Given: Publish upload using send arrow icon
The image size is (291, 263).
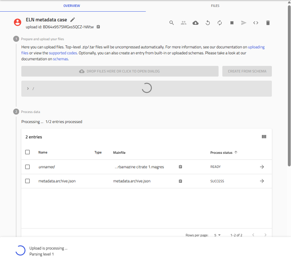Looking at the screenshot, I should tap(244, 23).
